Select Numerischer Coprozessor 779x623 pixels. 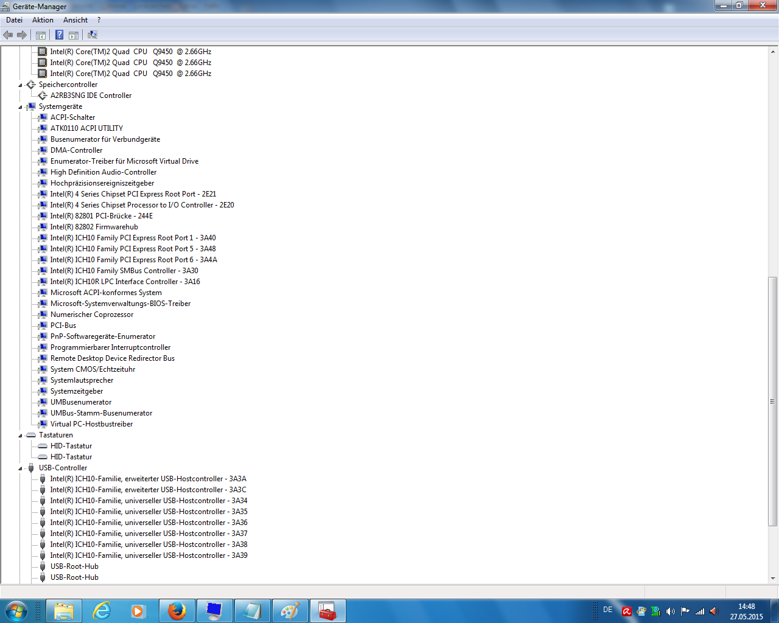(x=92, y=315)
